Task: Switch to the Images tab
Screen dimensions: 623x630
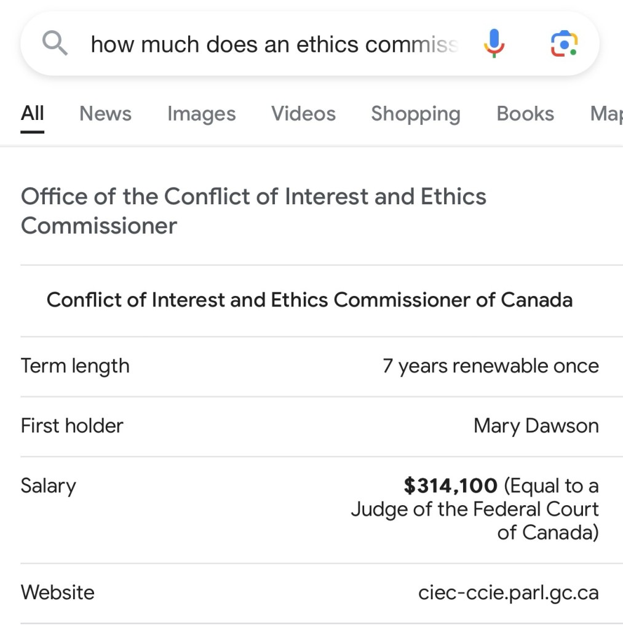Action: point(201,114)
